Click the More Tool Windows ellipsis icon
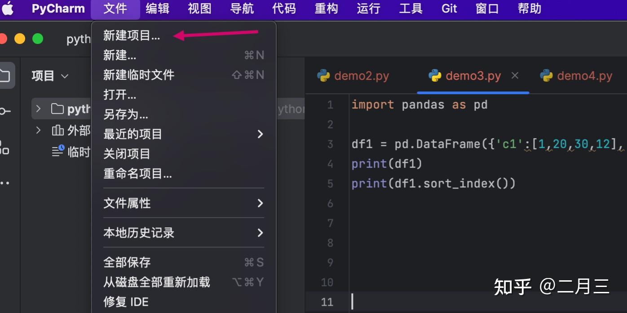 pos(6,183)
